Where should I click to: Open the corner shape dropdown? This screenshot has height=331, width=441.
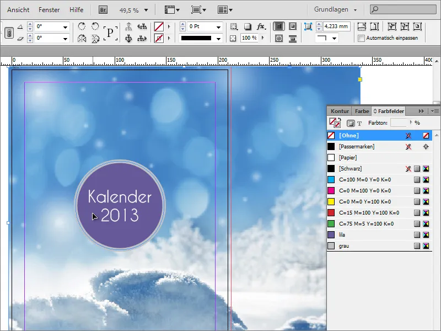[x=334, y=38]
